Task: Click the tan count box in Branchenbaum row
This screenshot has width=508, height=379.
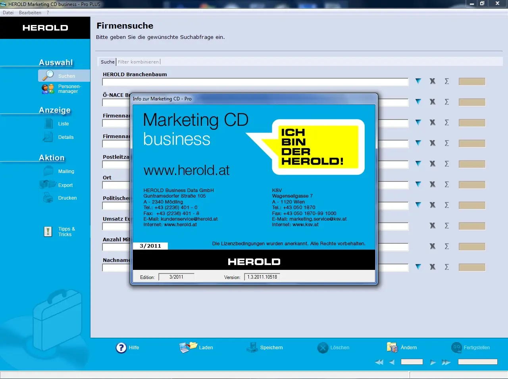Action: point(472,81)
